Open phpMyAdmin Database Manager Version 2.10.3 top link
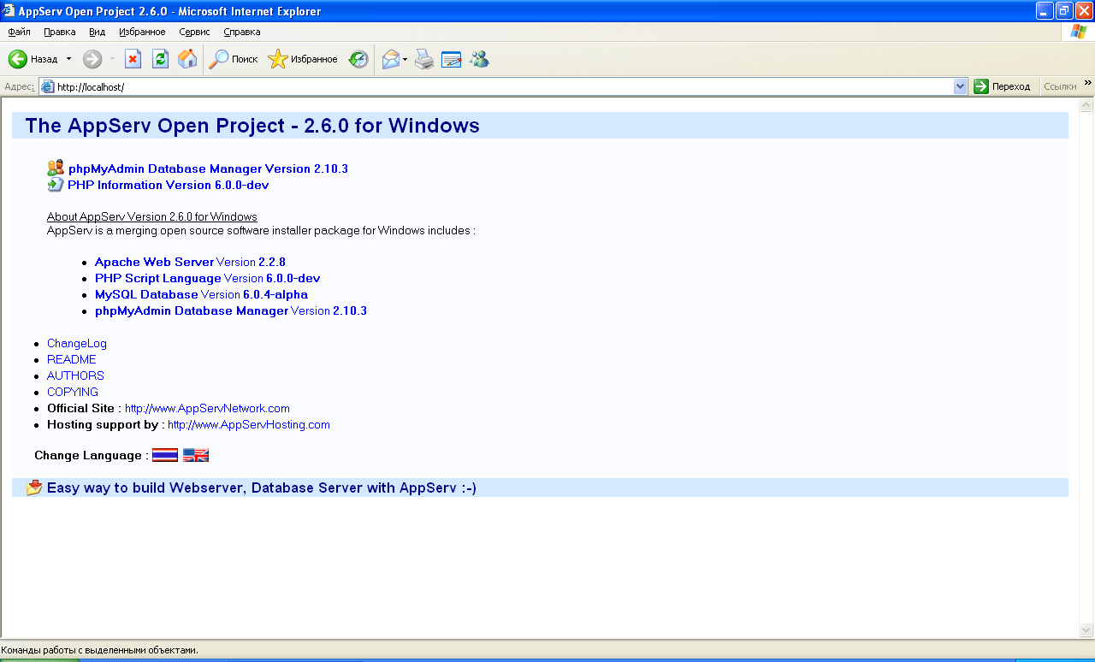This screenshot has width=1095, height=662. (x=208, y=168)
